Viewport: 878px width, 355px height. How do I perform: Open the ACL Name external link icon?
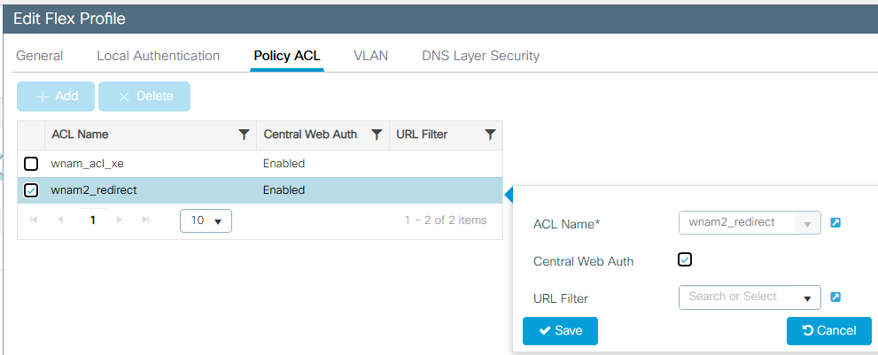[835, 222]
